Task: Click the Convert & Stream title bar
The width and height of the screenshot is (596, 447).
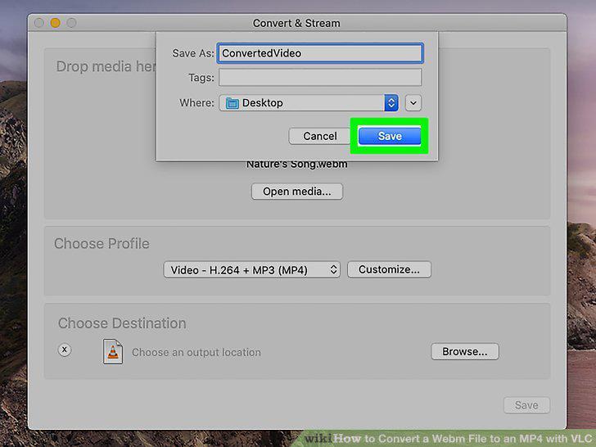Action: click(296, 23)
